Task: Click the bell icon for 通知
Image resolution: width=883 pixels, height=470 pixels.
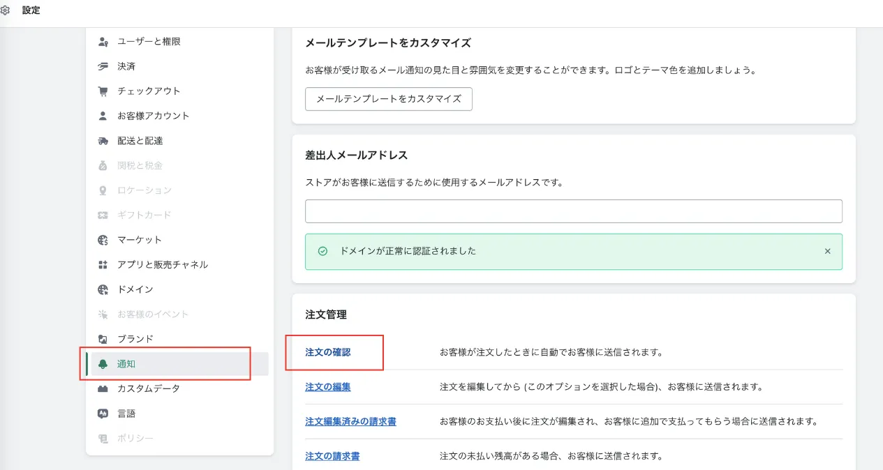Action: point(103,364)
